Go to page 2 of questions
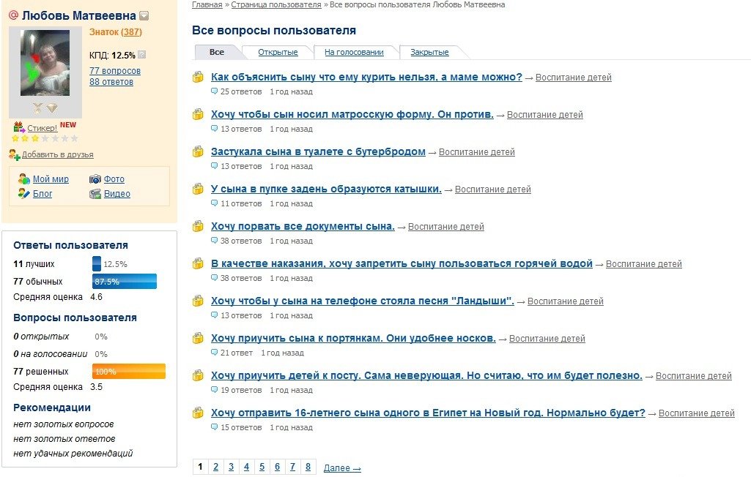Screen dimensions: 751x477 (215, 467)
